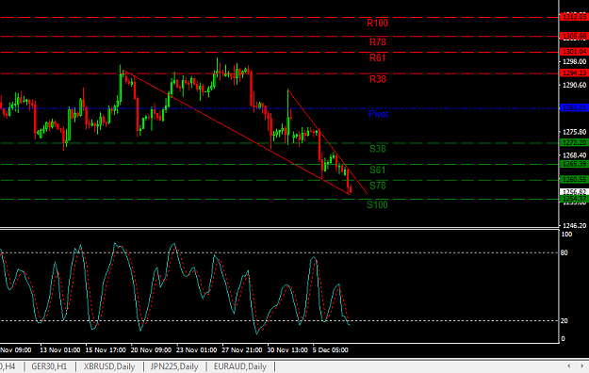
Task: Click the 20 Nov 09:00 time label
Action: point(151,350)
